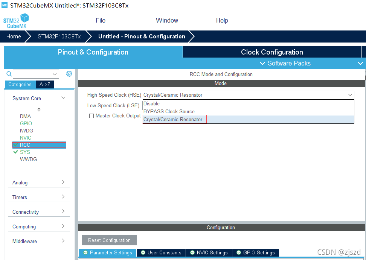Choose Disable in the HSE list
This screenshot has width=366, height=260.
249,103
